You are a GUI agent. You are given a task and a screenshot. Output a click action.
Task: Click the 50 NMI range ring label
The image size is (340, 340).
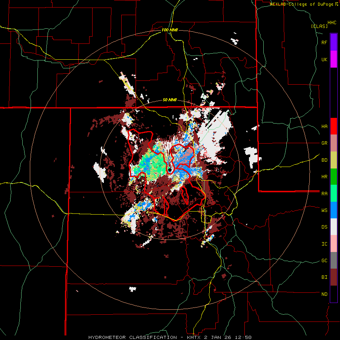click(170, 100)
